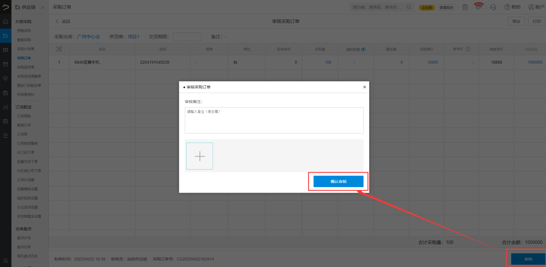This screenshot has width=546, height=267.
Task: Click the 采购单价 value 15000
Action: coord(432,62)
